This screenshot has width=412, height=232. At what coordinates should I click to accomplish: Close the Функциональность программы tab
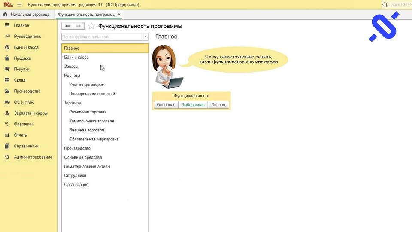click(x=119, y=15)
